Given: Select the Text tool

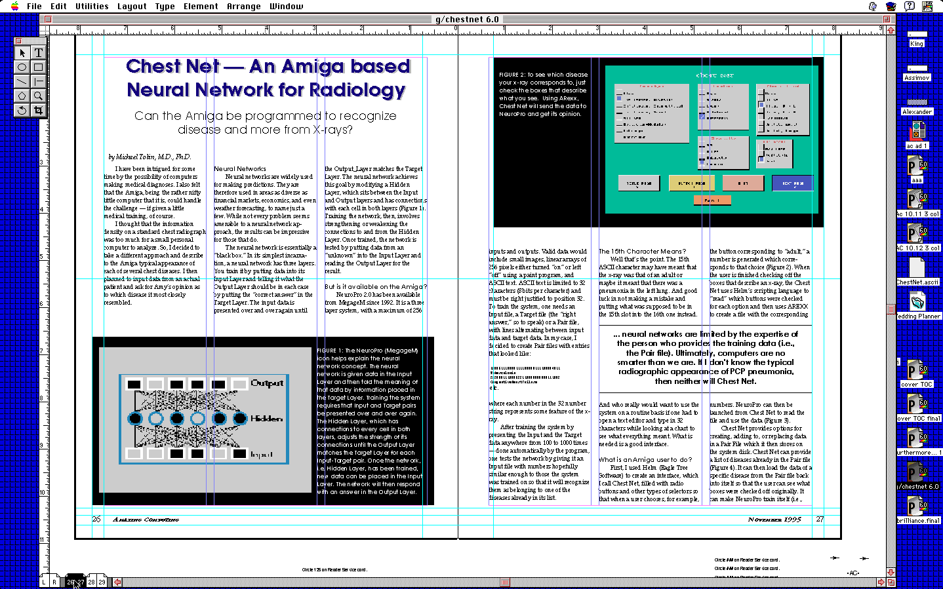Looking at the screenshot, I should coord(38,52).
